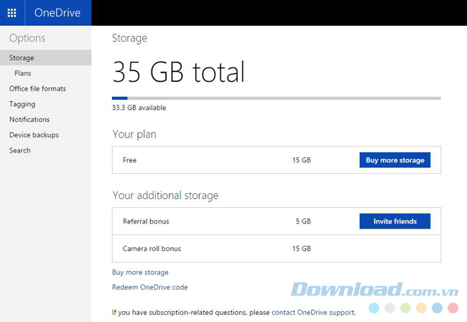Open Device backups settings
This screenshot has width=467, height=322.
(34, 135)
